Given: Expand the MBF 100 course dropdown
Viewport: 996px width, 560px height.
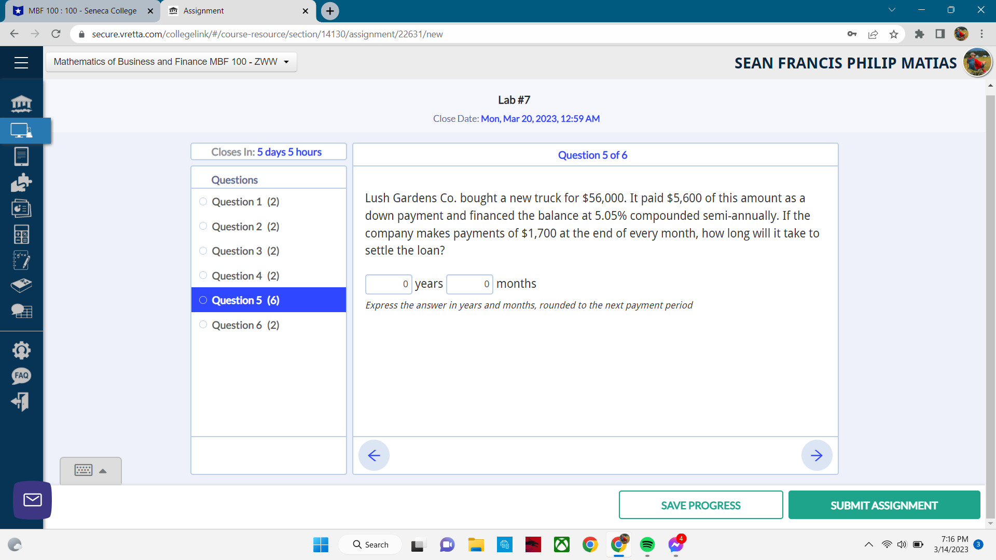Looking at the screenshot, I should [171, 62].
